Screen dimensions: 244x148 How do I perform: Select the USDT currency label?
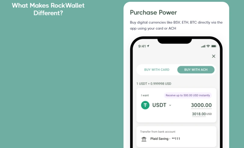[159, 105]
